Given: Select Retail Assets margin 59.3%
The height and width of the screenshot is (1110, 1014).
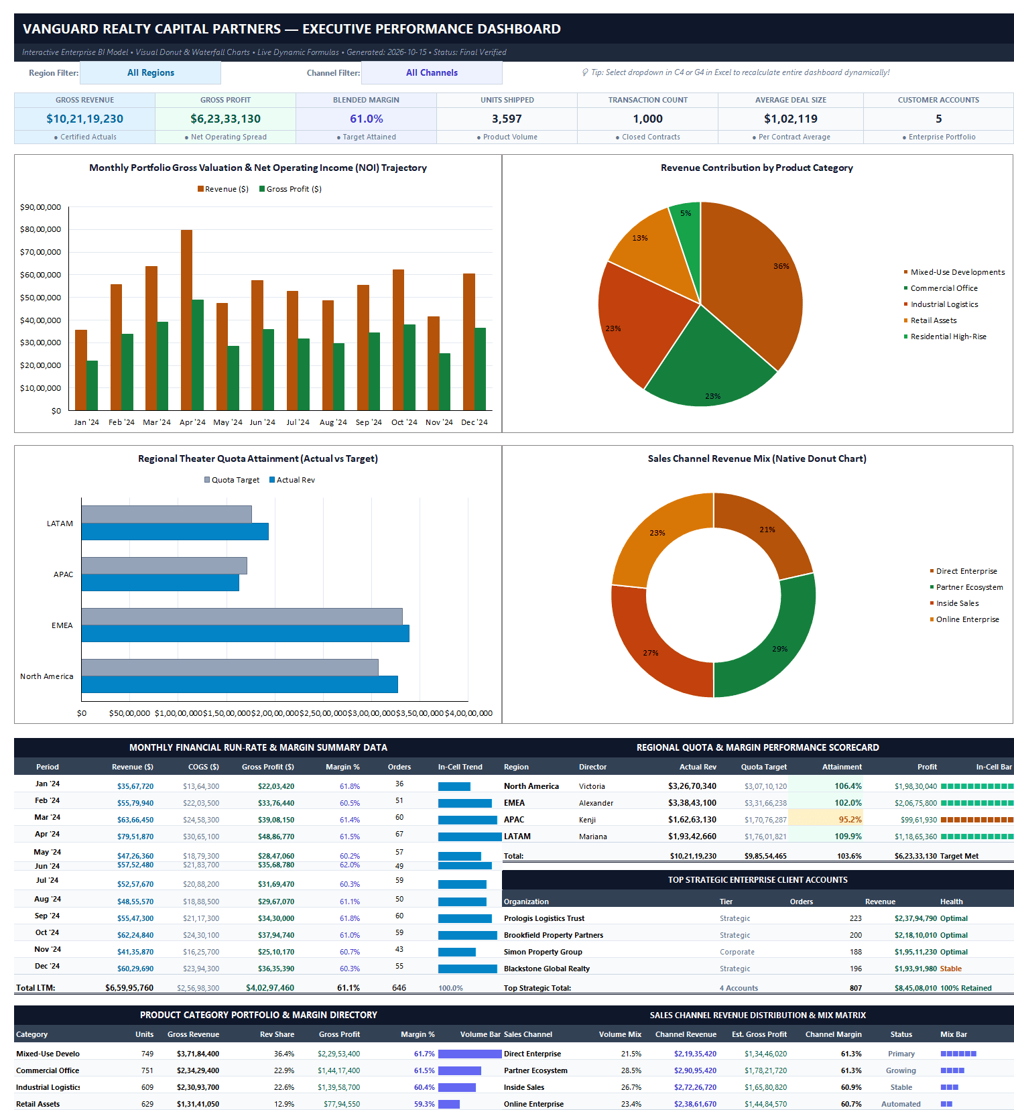Looking at the screenshot, I should [x=424, y=1104].
